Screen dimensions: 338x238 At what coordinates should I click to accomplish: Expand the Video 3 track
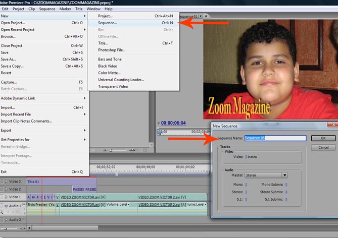[7, 181]
